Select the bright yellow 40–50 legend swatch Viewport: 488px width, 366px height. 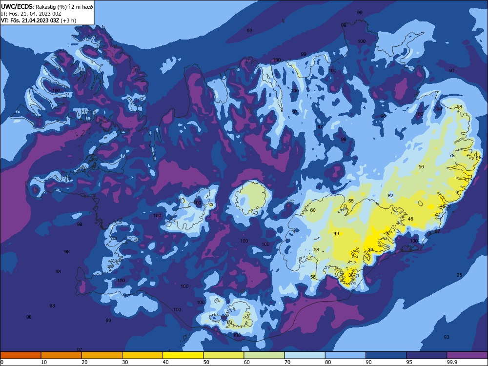tap(183, 355)
